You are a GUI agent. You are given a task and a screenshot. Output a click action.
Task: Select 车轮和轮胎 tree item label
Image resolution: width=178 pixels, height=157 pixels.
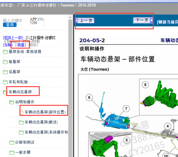(18, 82)
